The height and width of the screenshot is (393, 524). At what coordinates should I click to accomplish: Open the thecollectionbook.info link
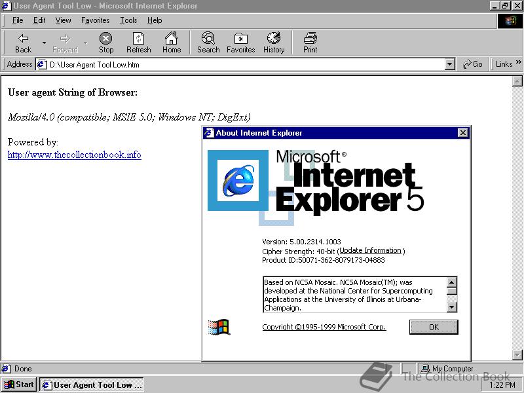click(74, 155)
